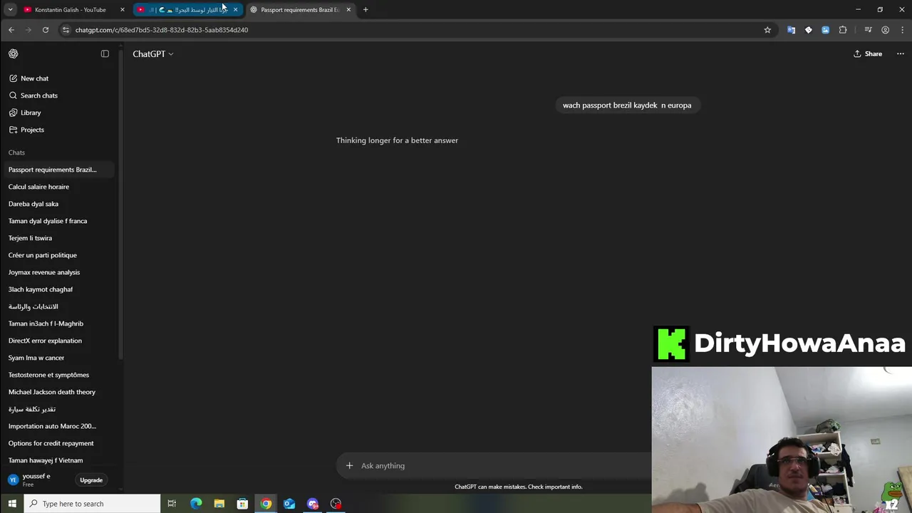Open the tab search dropdown arrow

coord(10,10)
